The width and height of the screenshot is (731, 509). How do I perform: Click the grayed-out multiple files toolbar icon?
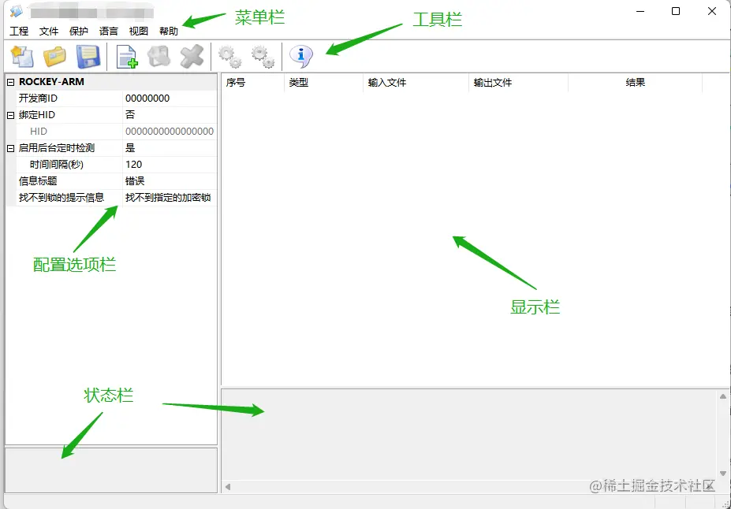159,57
